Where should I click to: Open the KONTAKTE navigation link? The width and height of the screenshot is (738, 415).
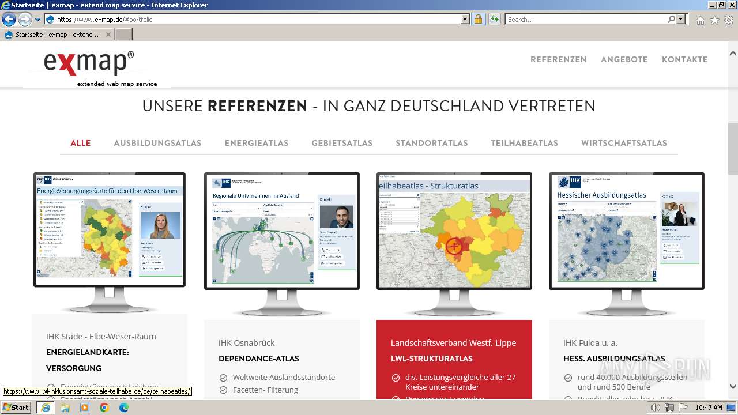[685, 59]
